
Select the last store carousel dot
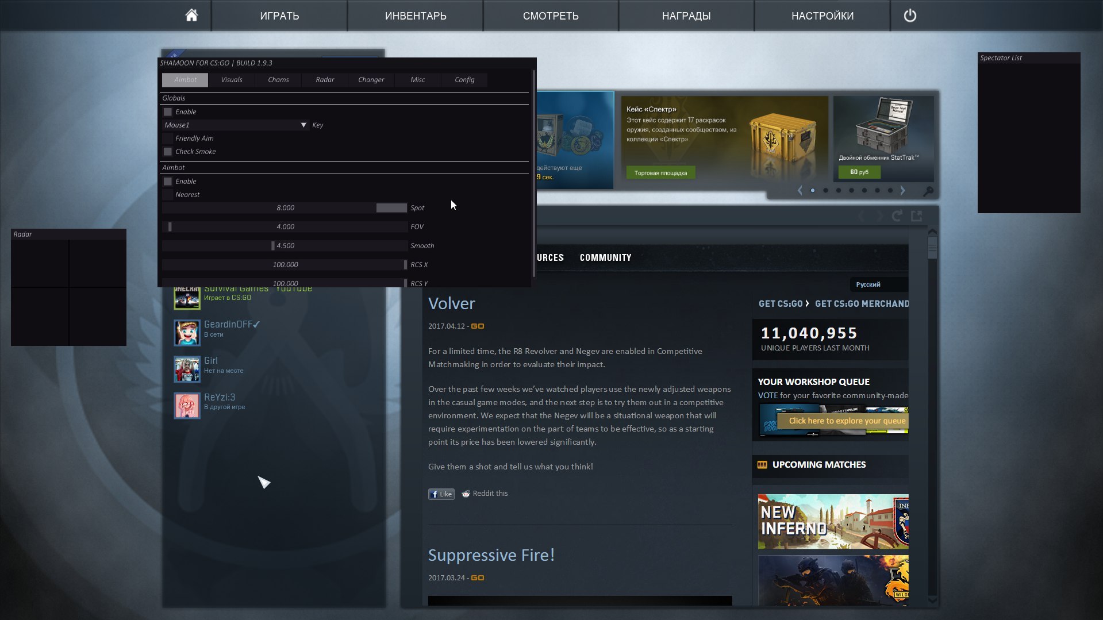[x=890, y=190]
